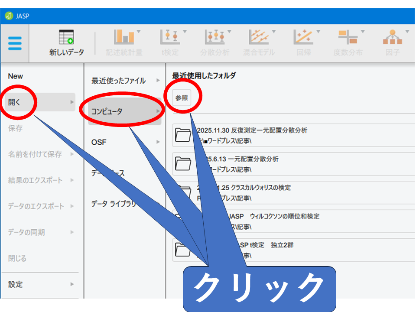This screenshot has height=312, width=416.
Task: Select the New menu item
Action: pos(16,76)
